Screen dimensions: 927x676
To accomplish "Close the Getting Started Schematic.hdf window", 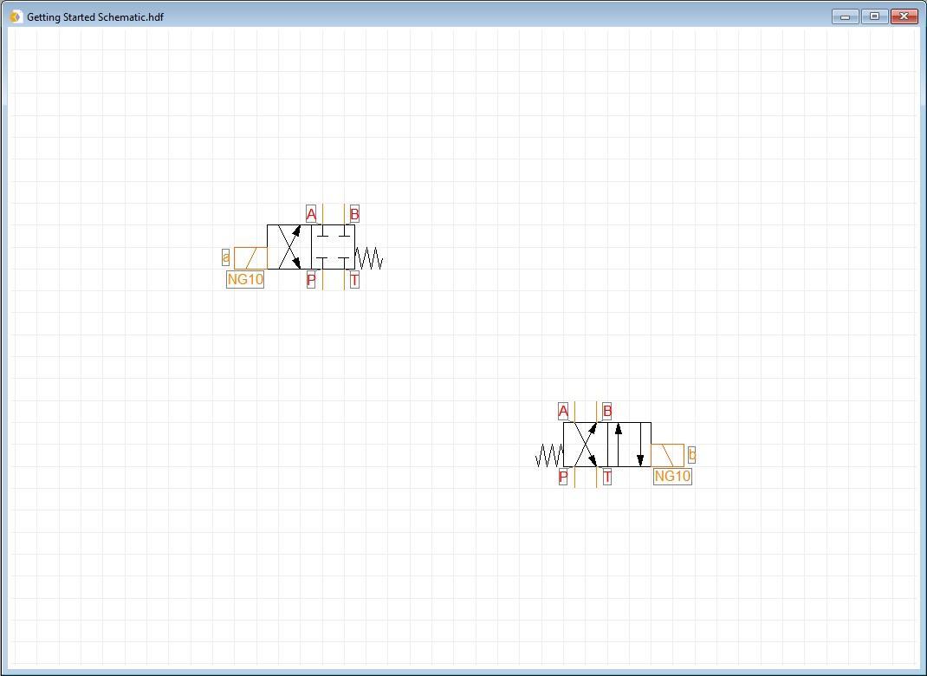I will coord(904,16).
